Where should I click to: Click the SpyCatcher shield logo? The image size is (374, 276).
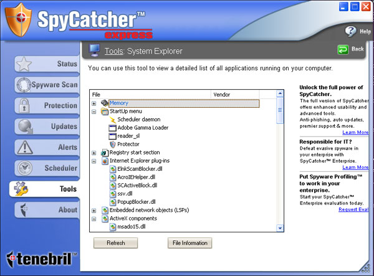pos(18,20)
